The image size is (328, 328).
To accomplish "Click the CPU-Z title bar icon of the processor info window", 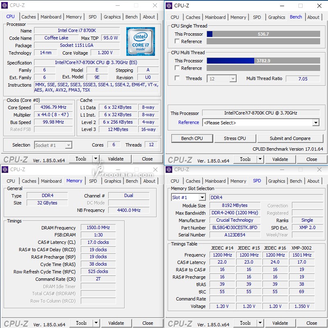I will pos(5,5).
